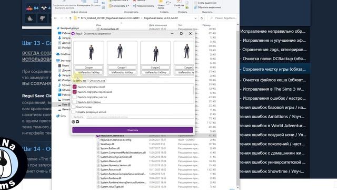Sort files by Тип column header
The image size is (337, 190).
(180, 25)
